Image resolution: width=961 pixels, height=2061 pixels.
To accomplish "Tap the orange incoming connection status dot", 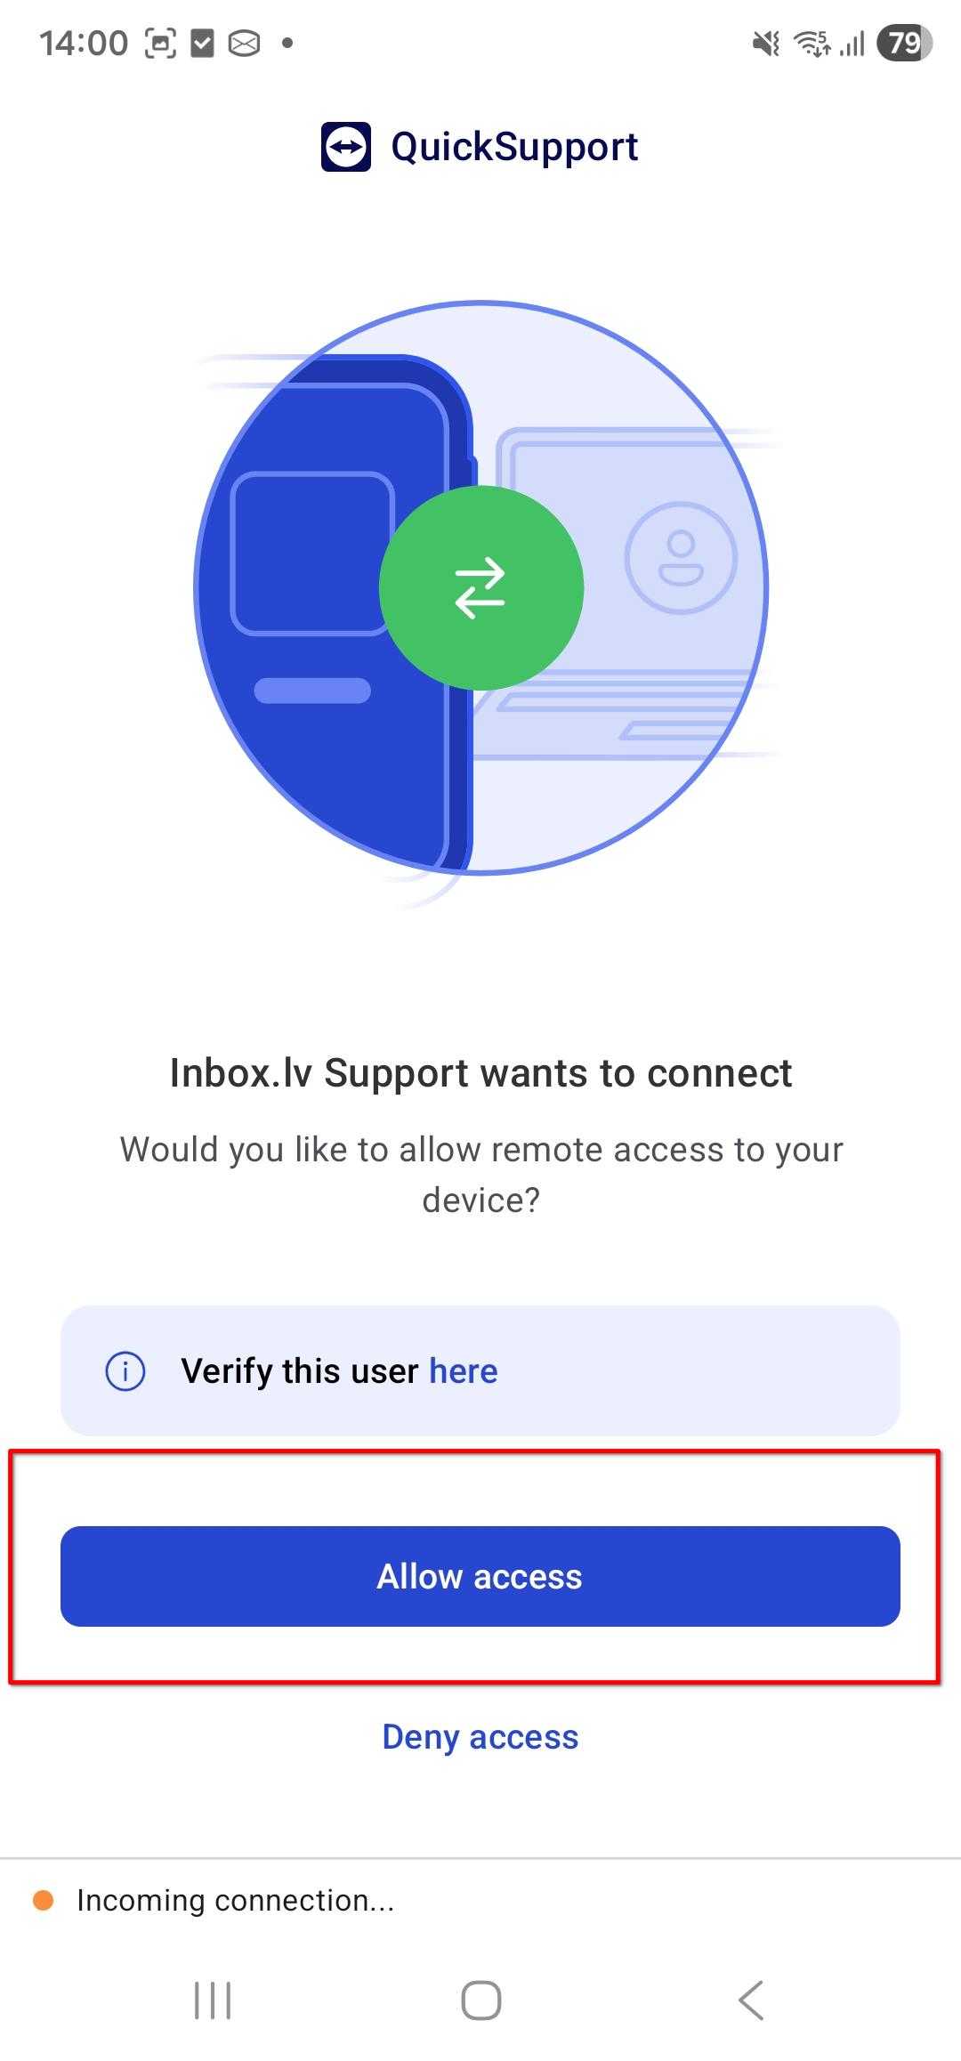I will pos(43,1901).
